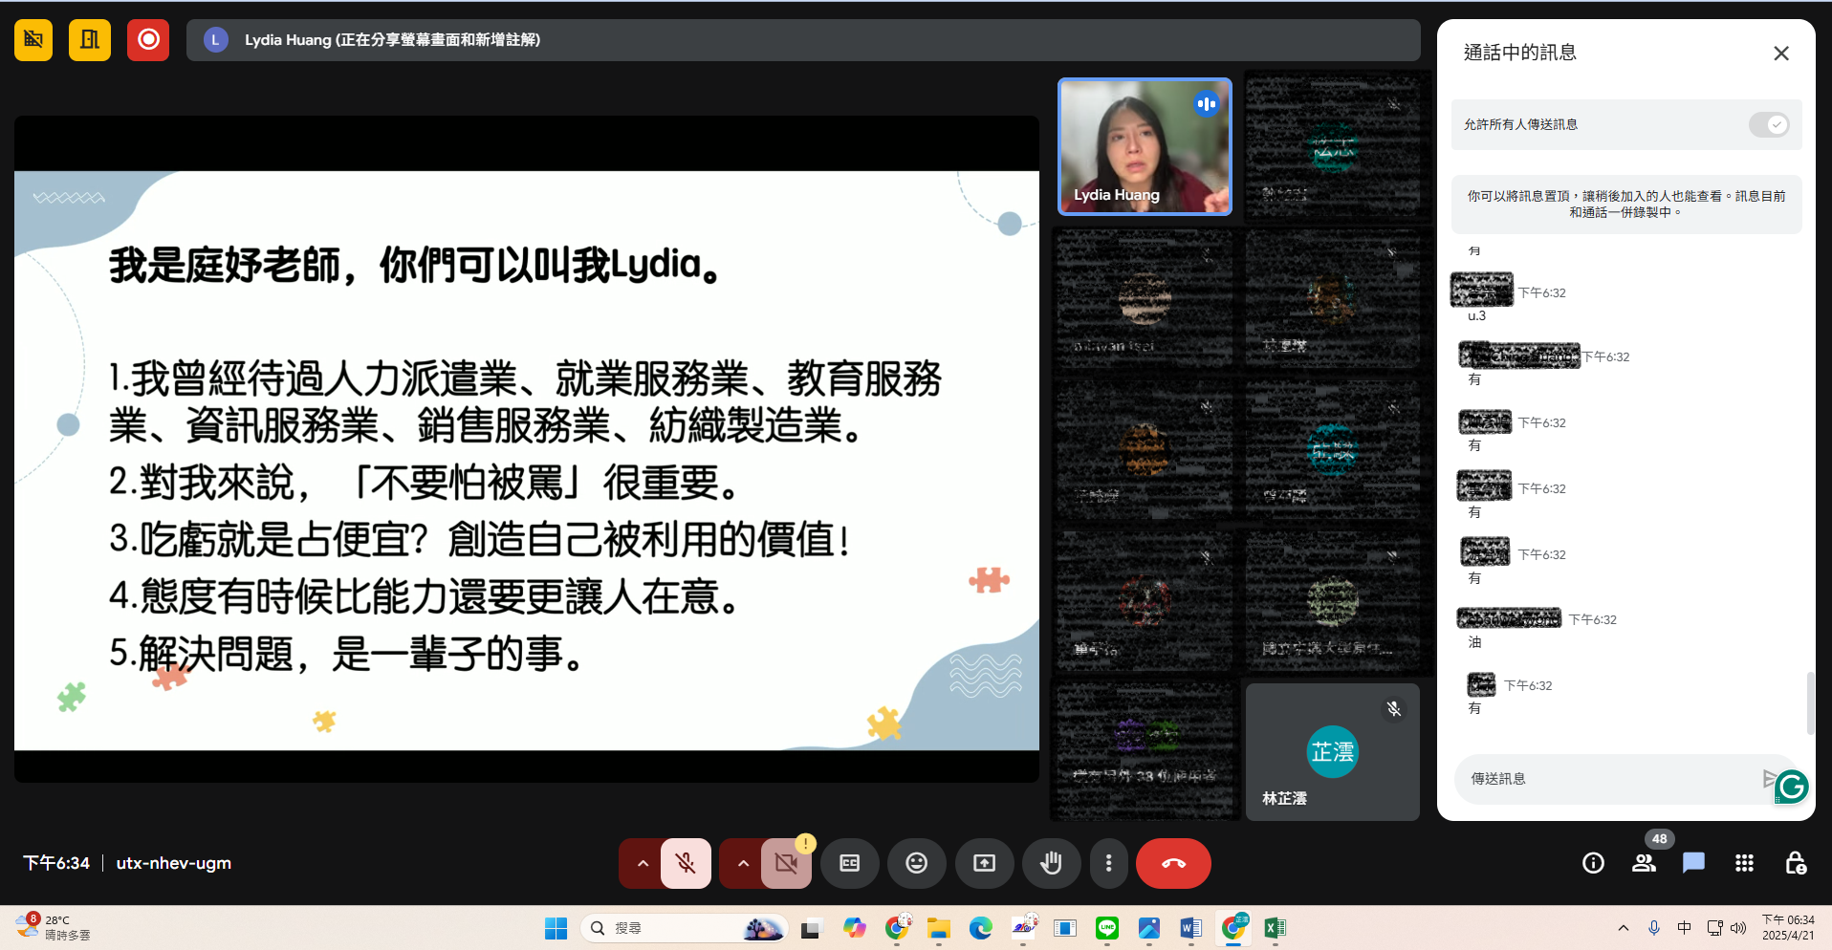This screenshot has height=950, width=1832.
Task: Open the host controls panel
Action: (1795, 863)
